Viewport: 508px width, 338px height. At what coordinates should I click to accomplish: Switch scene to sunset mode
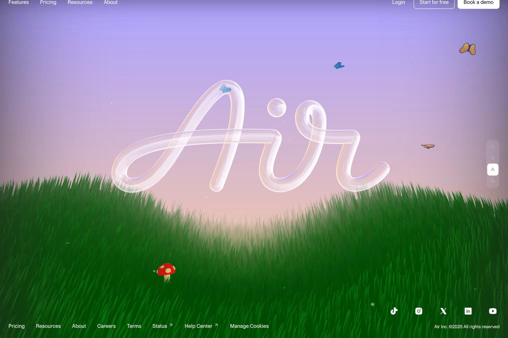(x=492, y=169)
